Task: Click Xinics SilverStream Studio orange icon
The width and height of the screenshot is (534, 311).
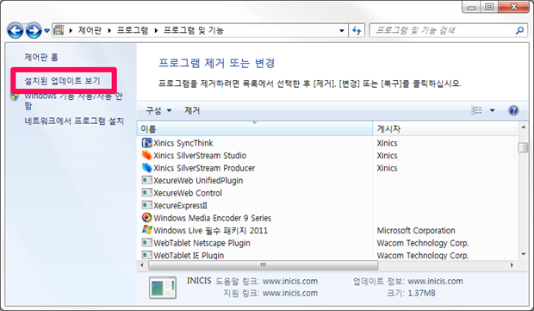Action: click(146, 155)
